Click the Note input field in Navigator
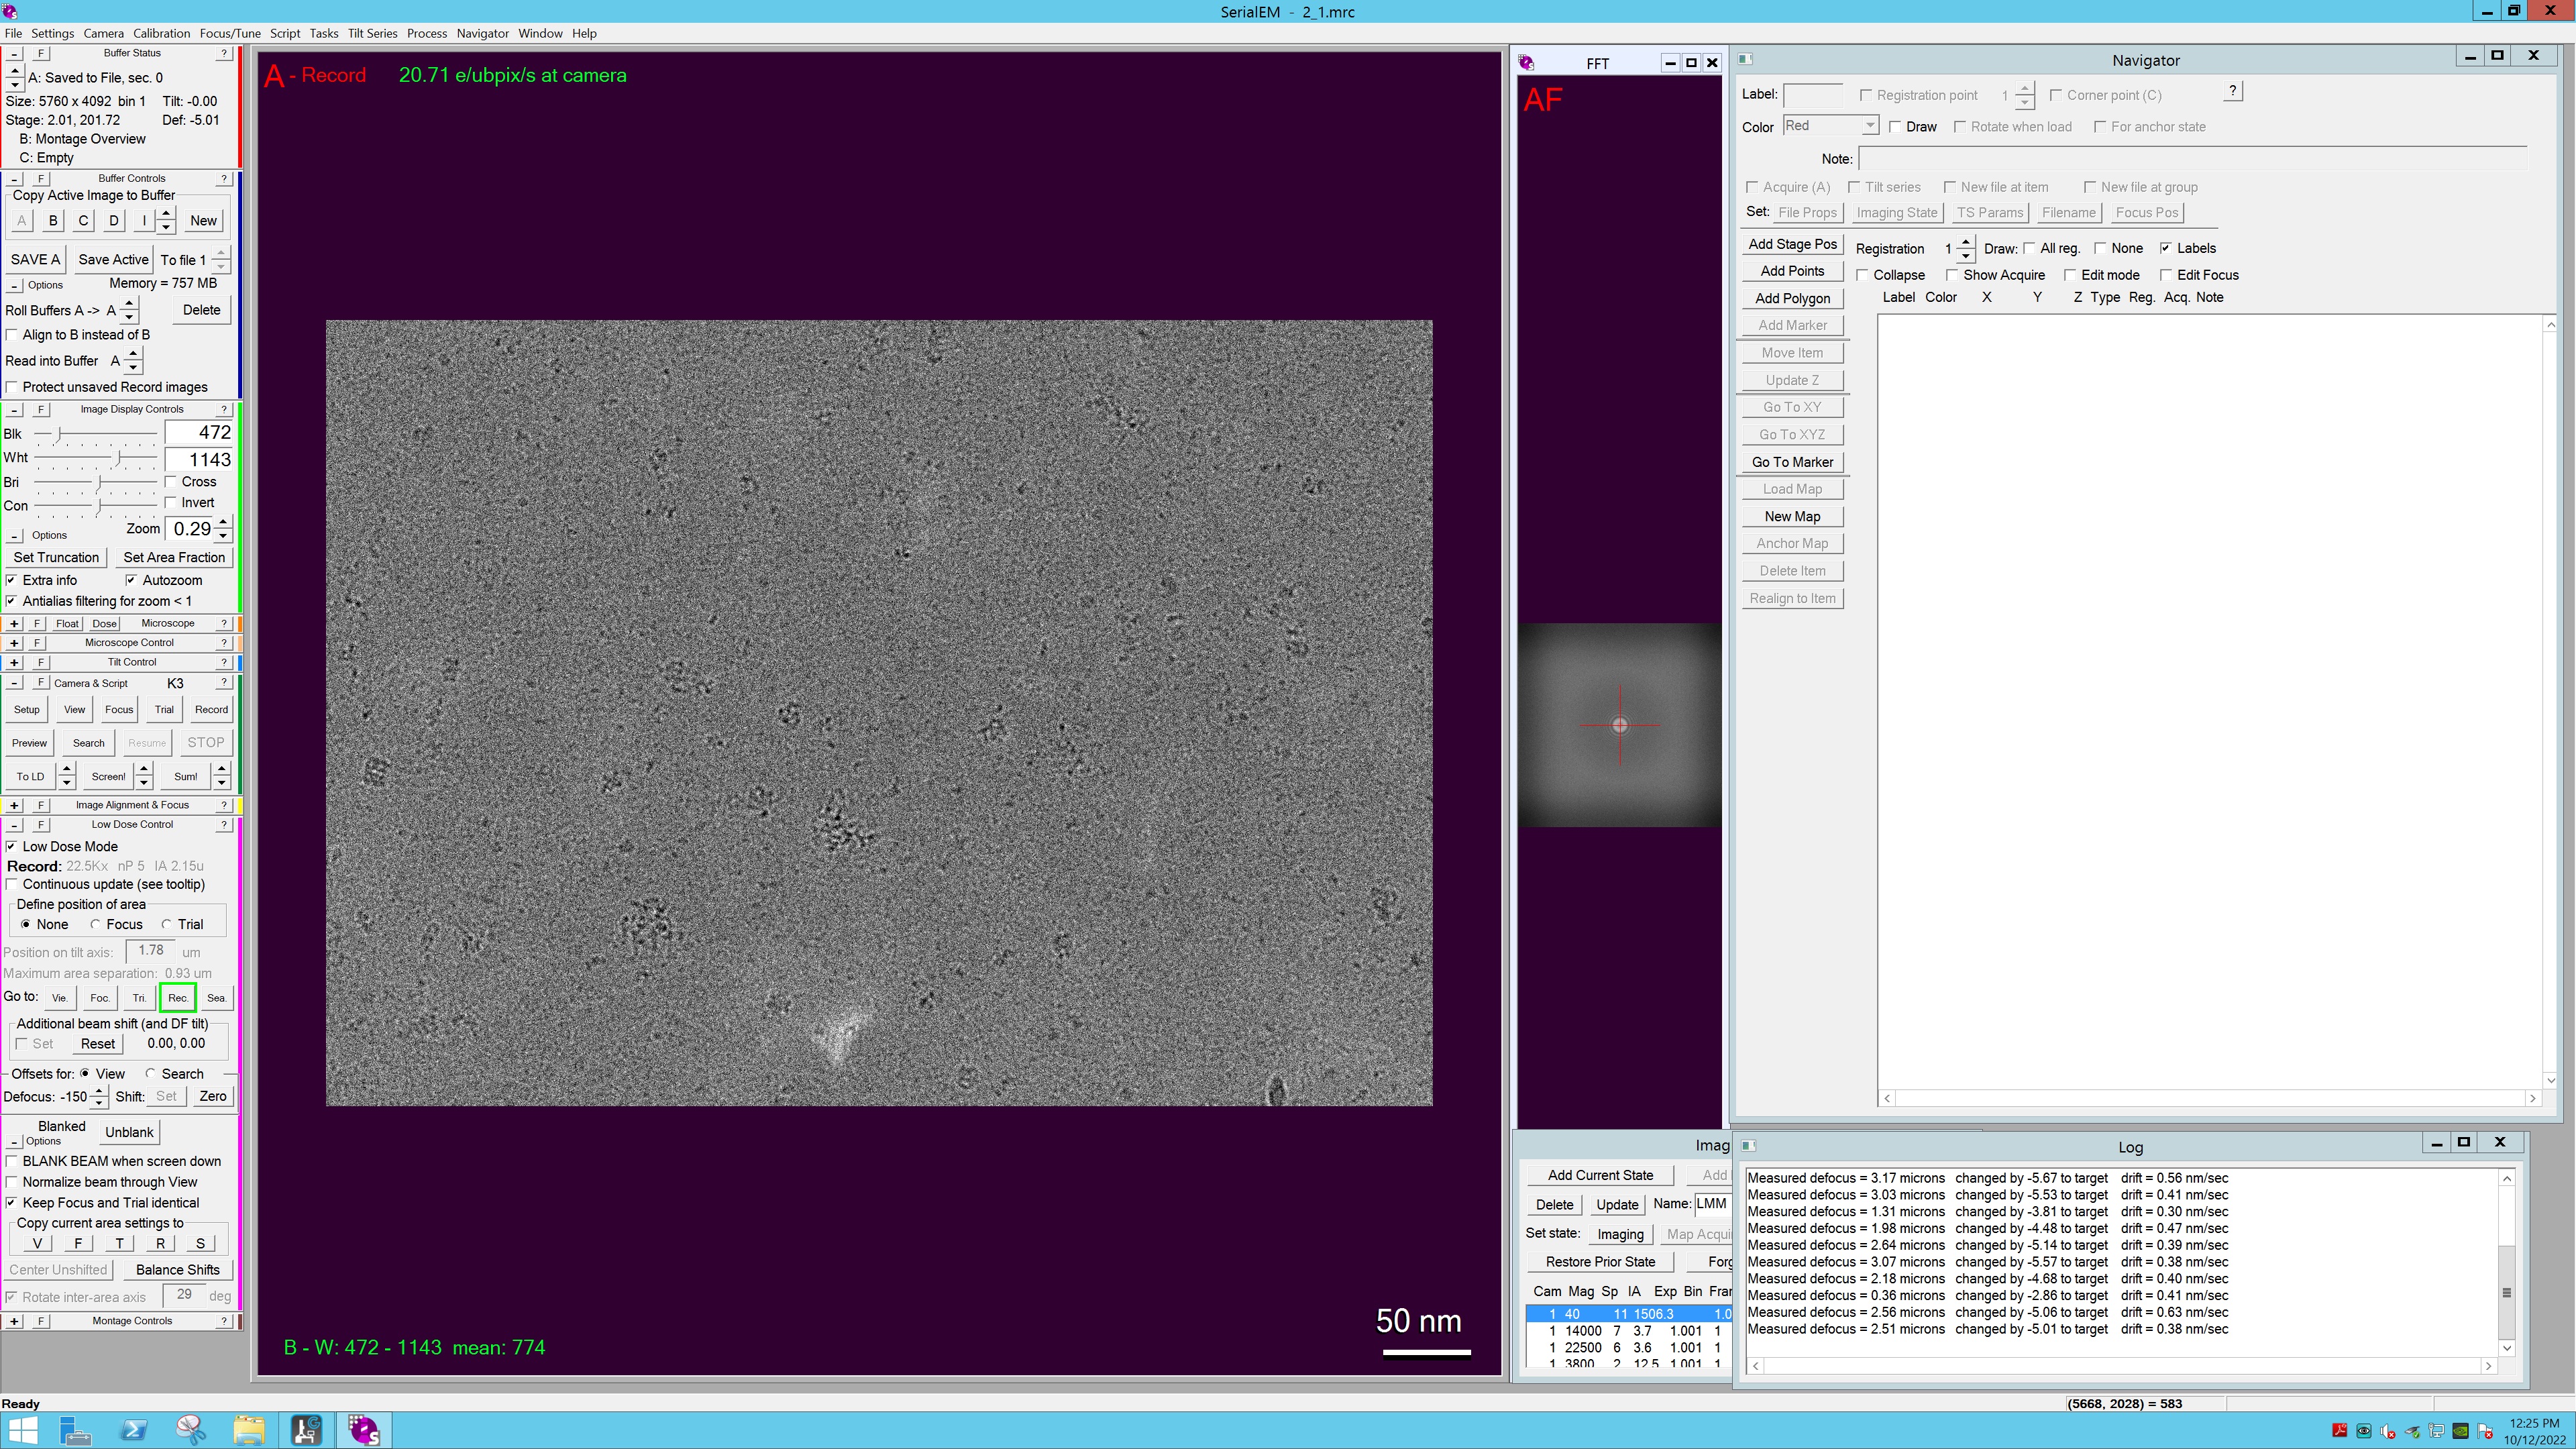Image resolution: width=2576 pixels, height=1449 pixels. [2192, 159]
